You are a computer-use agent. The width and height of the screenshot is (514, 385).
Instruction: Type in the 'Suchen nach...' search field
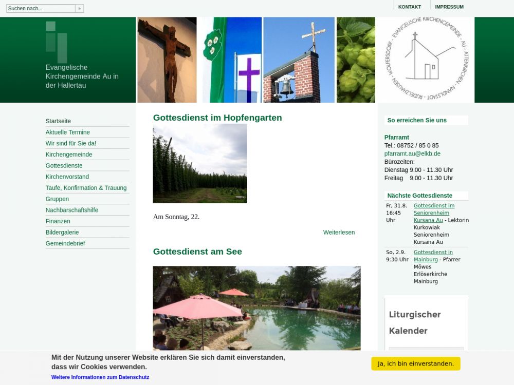click(41, 9)
